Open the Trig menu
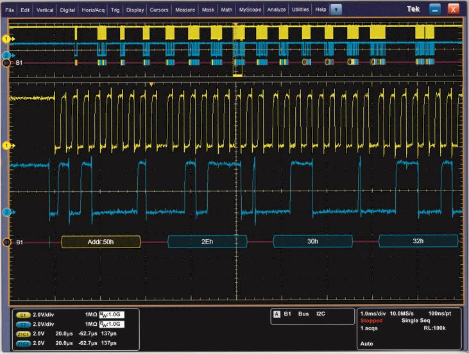469x354 pixels. point(115,10)
